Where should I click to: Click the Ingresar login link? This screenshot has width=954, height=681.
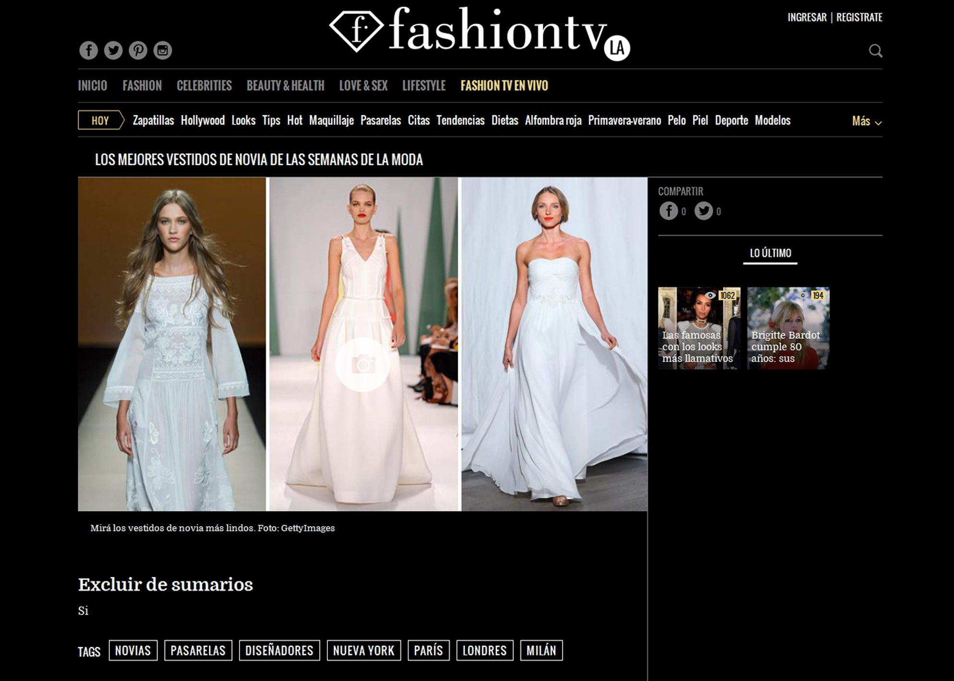pyautogui.click(x=807, y=18)
